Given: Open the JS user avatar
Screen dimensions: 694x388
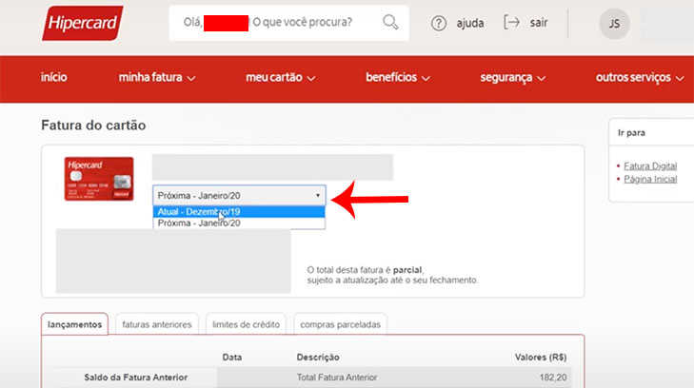Looking at the screenshot, I should (614, 24).
